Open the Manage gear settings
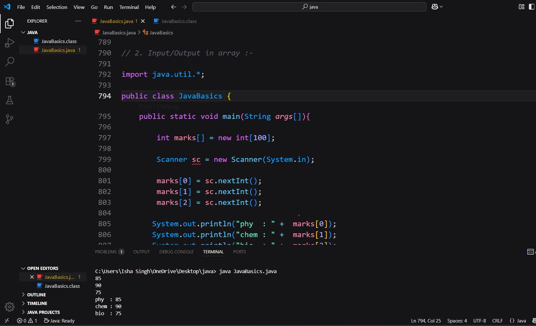536x326 pixels. coord(9,307)
